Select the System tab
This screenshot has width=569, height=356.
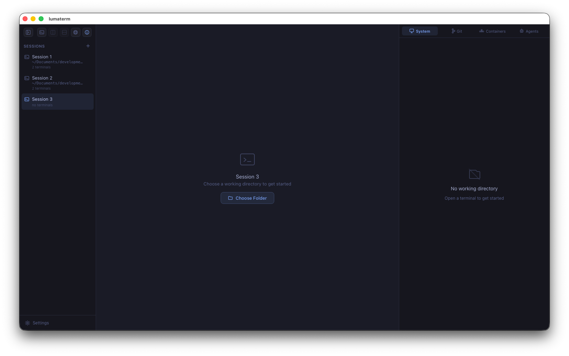tap(419, 31)
